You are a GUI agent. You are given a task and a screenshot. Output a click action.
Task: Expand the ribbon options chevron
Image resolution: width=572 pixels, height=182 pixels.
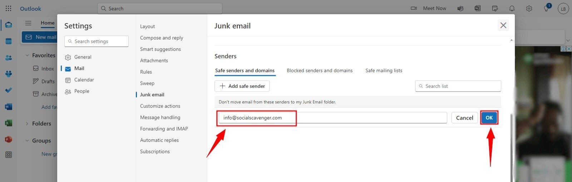pos(568,40)
